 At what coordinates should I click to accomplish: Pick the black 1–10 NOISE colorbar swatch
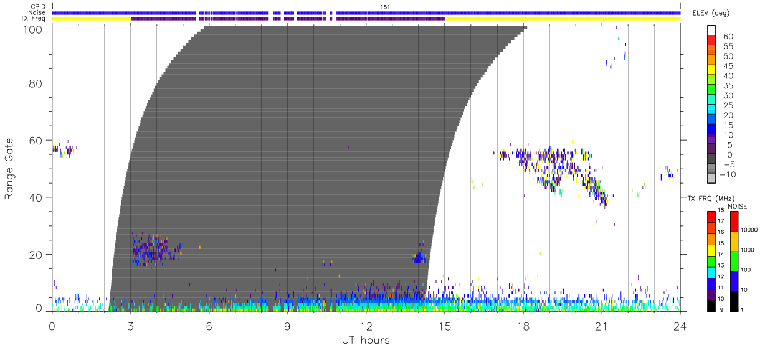click(x=734, y=301)
